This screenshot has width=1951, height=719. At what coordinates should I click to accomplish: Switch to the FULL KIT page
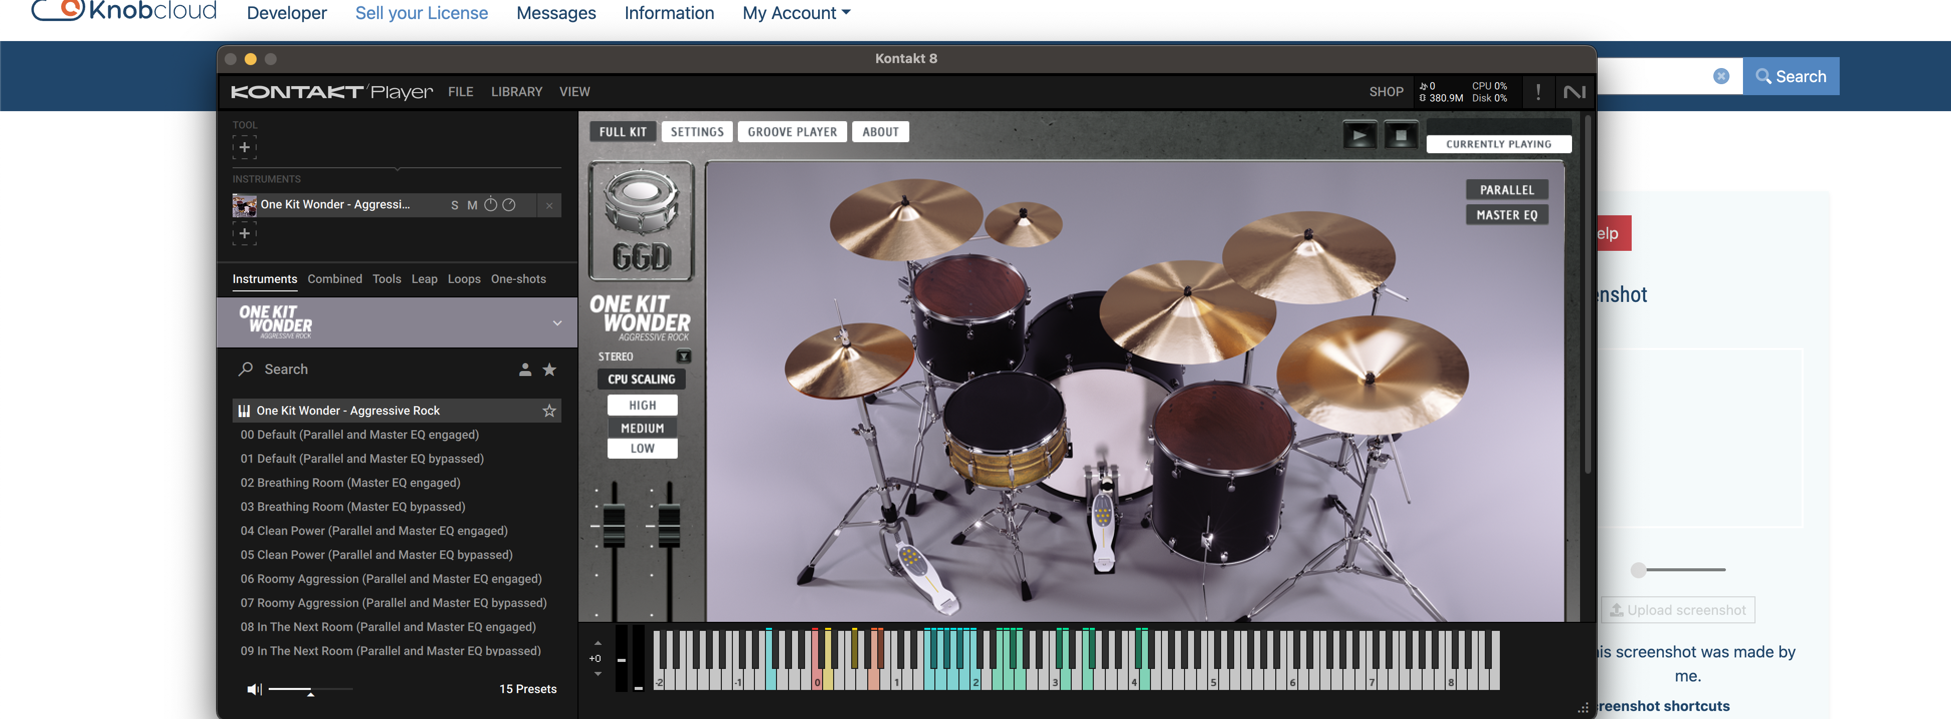click(x=623, y=132)
